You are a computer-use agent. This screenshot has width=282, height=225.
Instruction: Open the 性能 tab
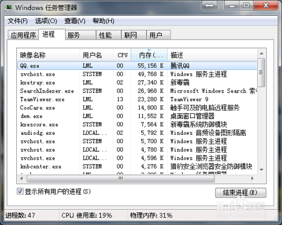(108, 35)
